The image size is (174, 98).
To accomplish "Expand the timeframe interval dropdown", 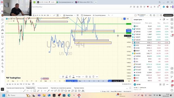I will (x=51, y=15).
